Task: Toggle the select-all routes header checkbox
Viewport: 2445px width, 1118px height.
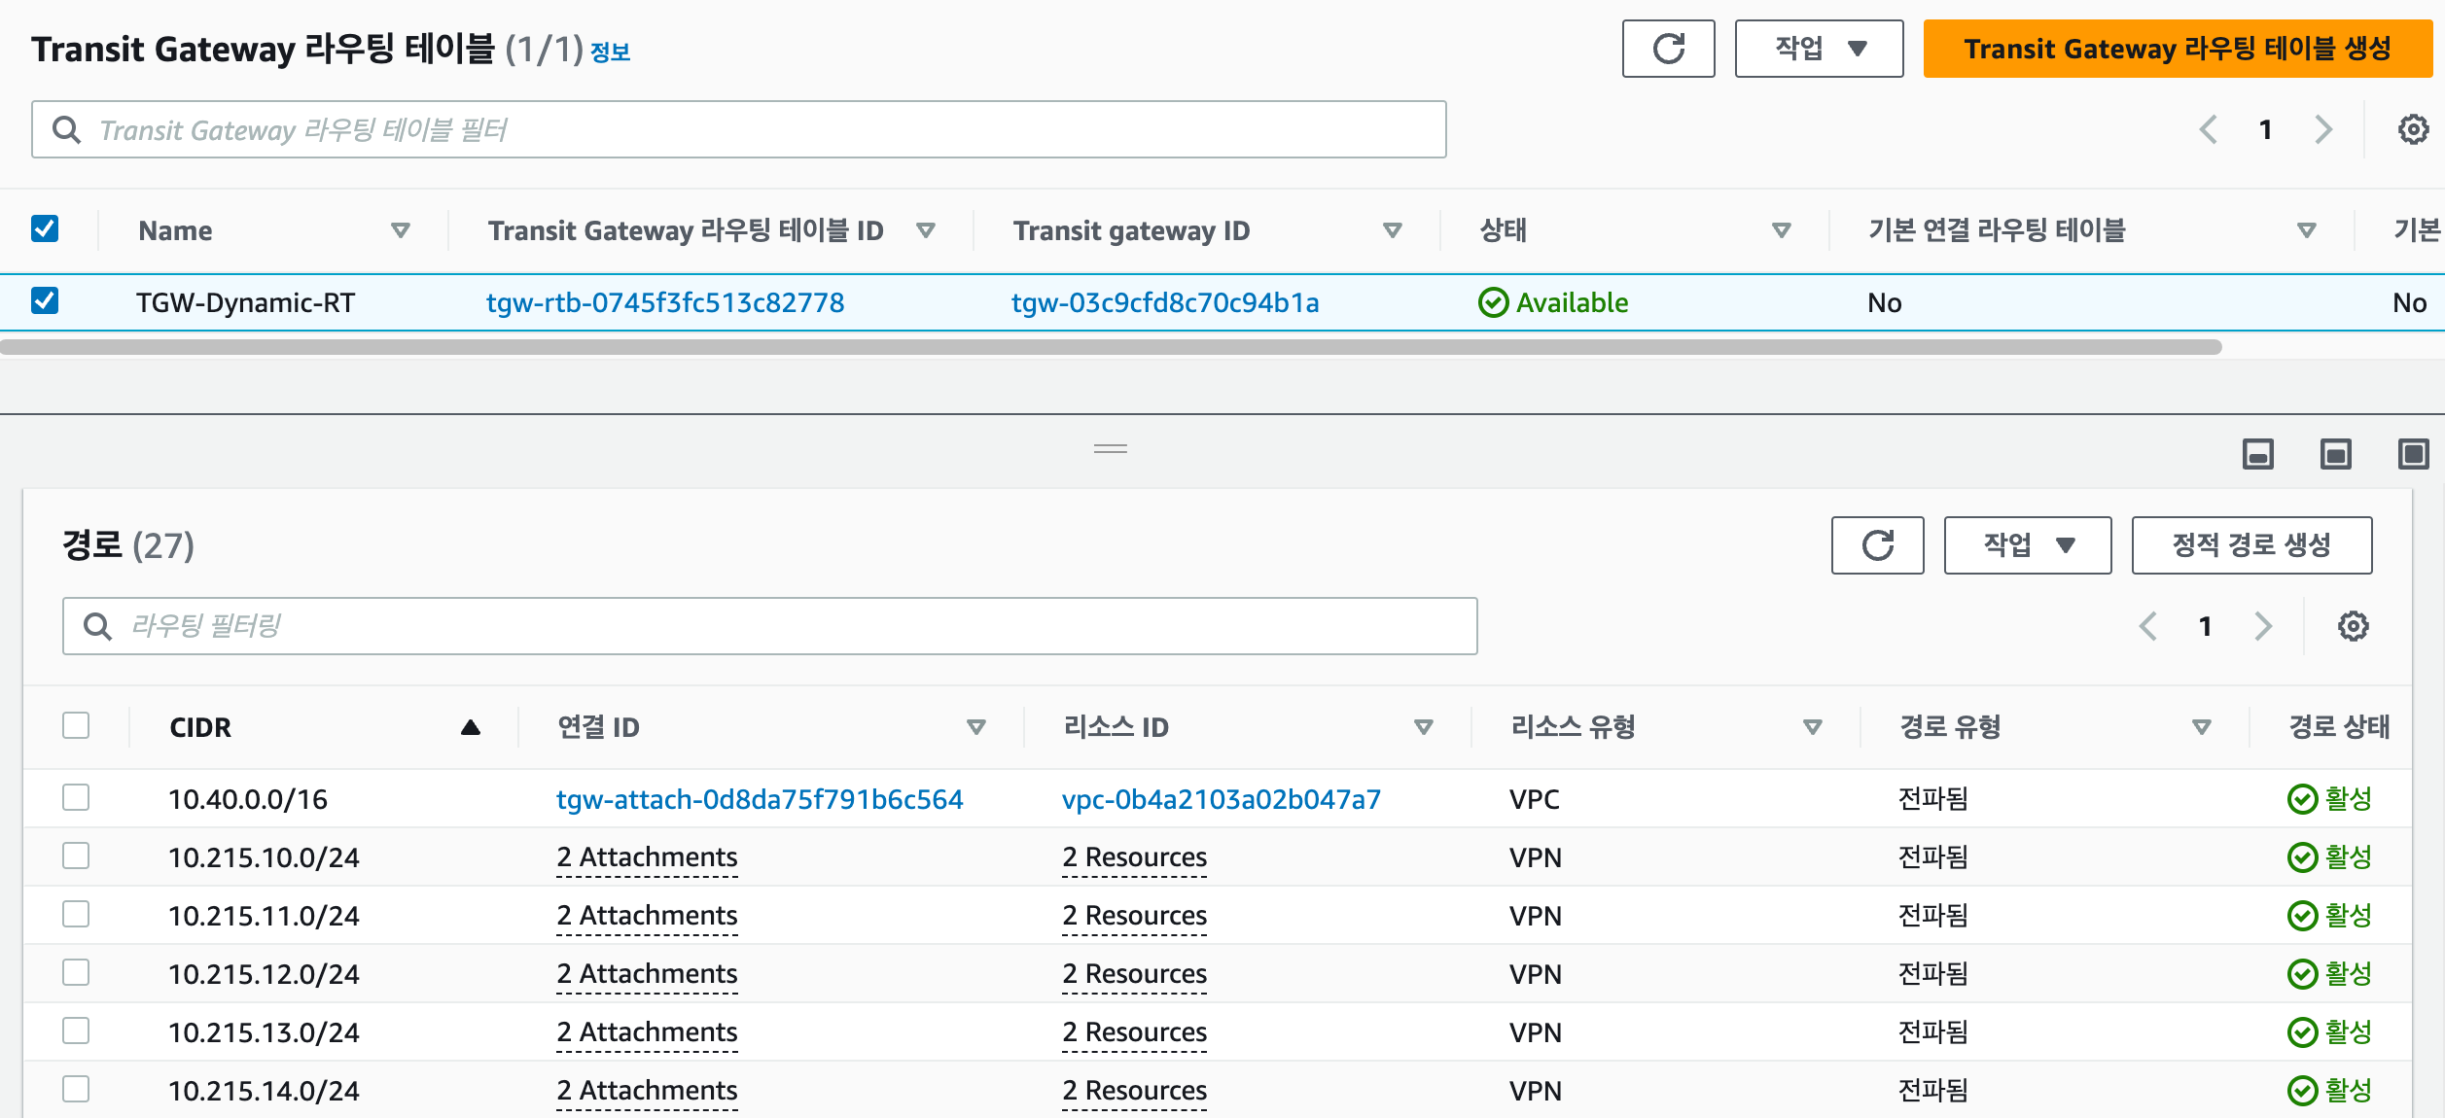Action: pos(76,725)
